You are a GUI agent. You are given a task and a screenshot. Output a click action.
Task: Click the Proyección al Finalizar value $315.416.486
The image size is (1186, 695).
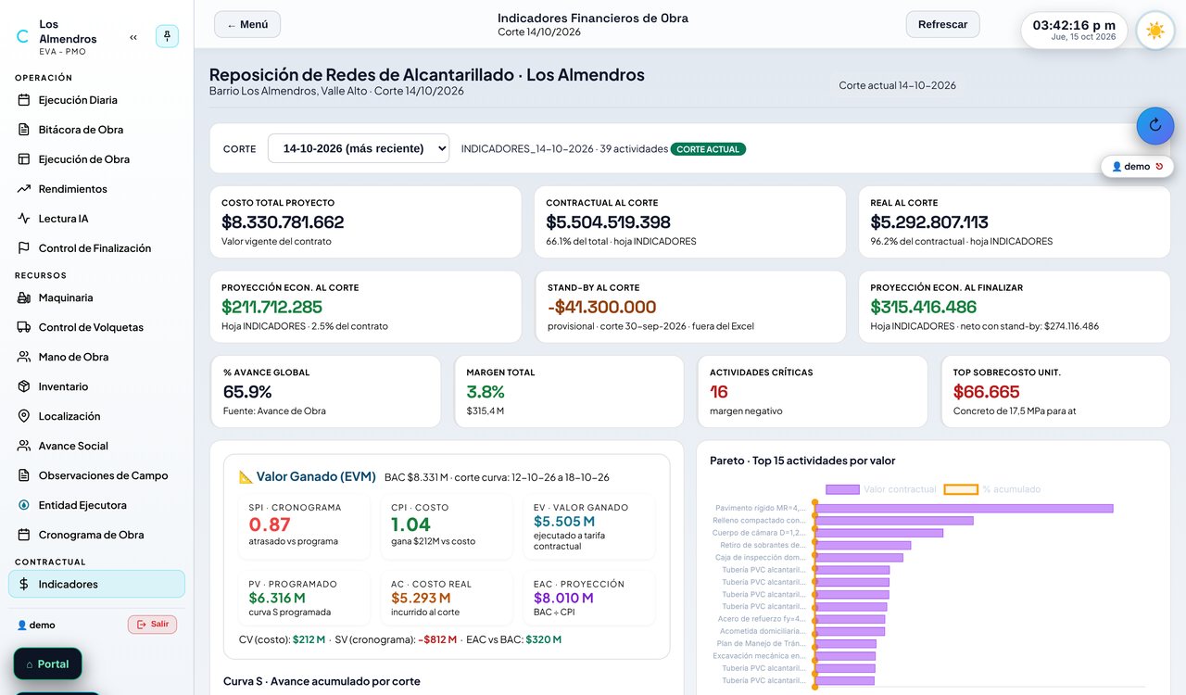pos(923,307)
